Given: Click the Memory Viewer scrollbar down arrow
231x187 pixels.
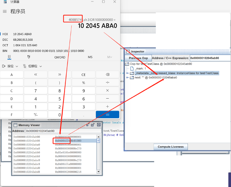Looking at the screenshot, I should tap(98, 172).
